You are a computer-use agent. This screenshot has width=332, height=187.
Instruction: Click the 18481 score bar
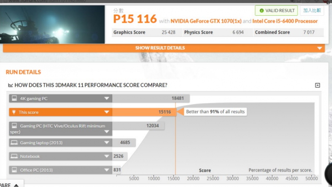(151, 98)
